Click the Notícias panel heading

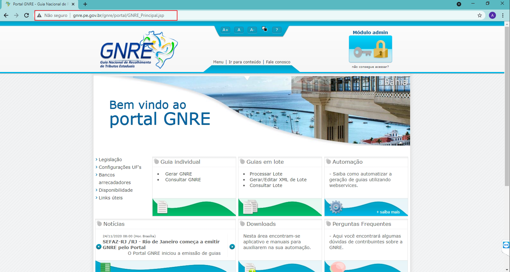[114, 224]
